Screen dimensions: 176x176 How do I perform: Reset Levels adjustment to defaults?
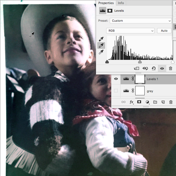click(x=153, y=68)
